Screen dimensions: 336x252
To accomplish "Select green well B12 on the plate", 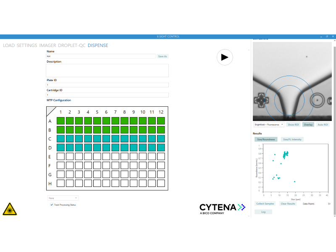I will (161, 130).
